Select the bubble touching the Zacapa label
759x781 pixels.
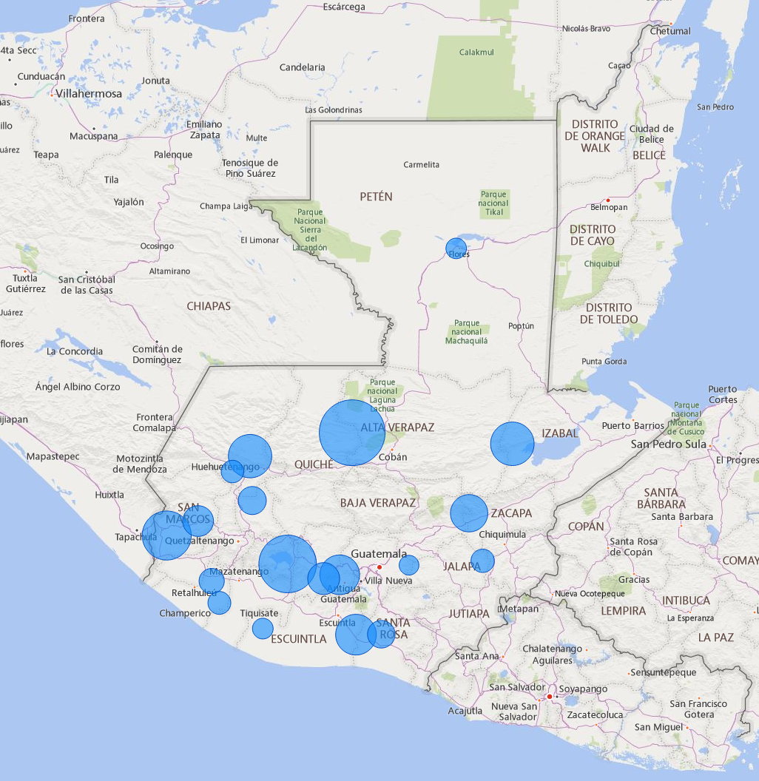coord(469,513)
